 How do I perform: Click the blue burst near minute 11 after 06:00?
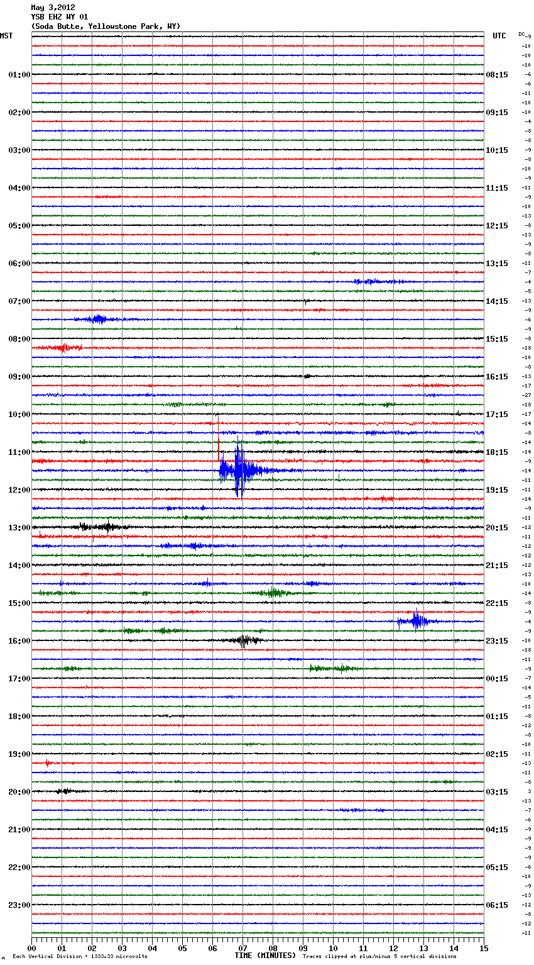pos(380,281)
